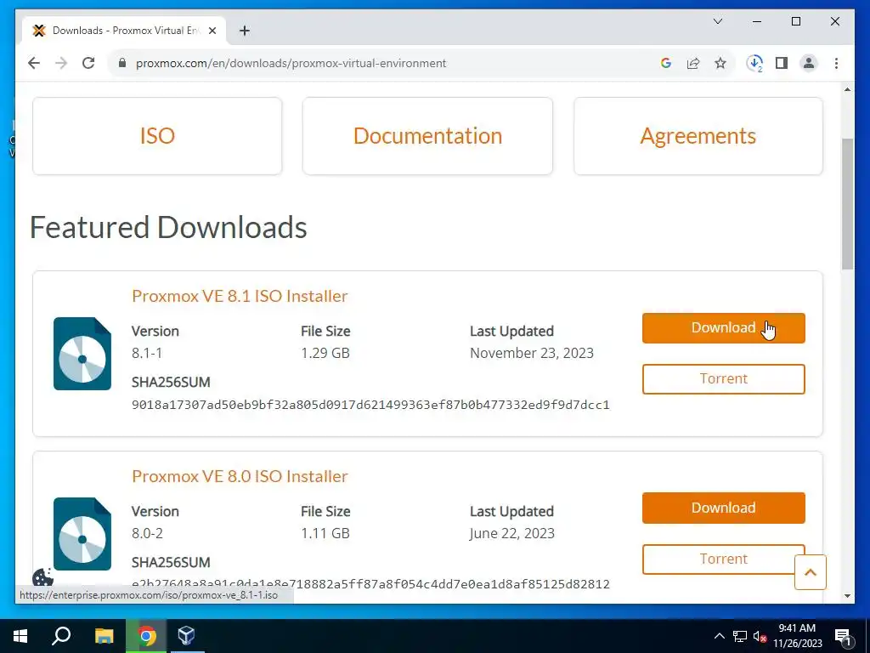Open the network tray icon
870x653 pixels.
pyautogui.click(x=740, y=636)
